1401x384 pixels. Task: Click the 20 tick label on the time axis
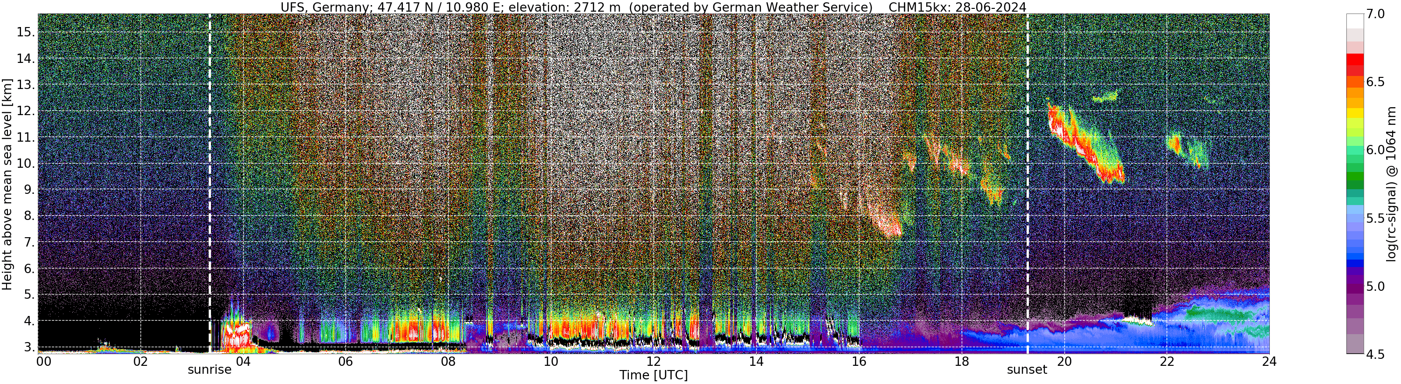(x=1064, y=361)
